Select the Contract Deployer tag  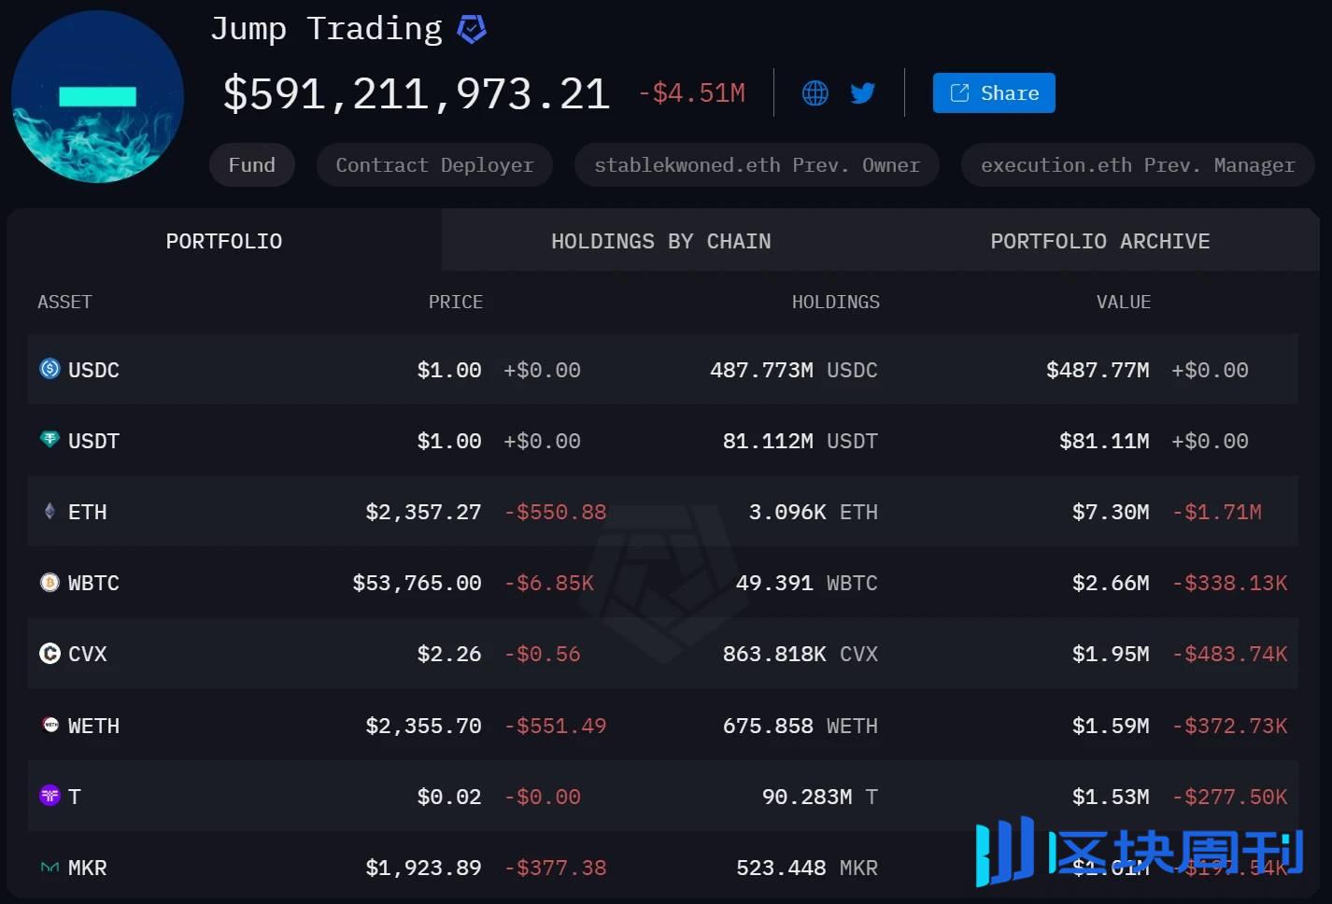pos(434,165)
